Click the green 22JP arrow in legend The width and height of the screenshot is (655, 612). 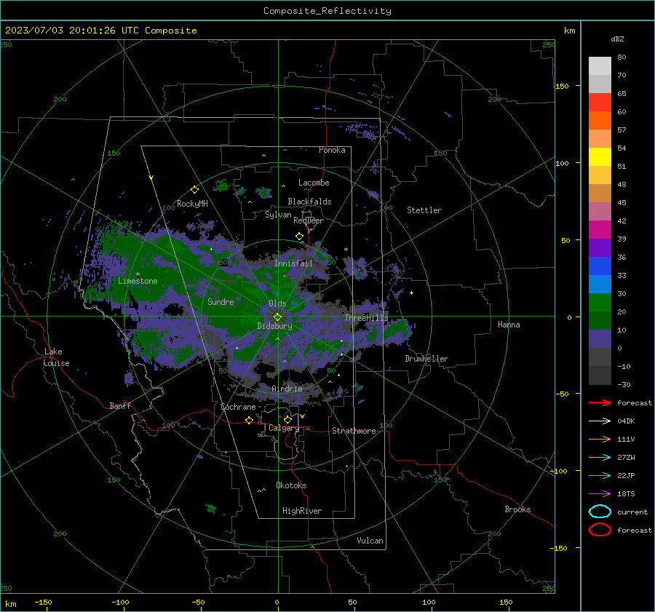600,475
